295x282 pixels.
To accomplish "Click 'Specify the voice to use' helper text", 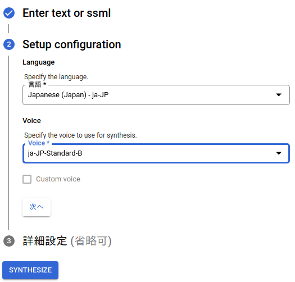I will (80, 135).
